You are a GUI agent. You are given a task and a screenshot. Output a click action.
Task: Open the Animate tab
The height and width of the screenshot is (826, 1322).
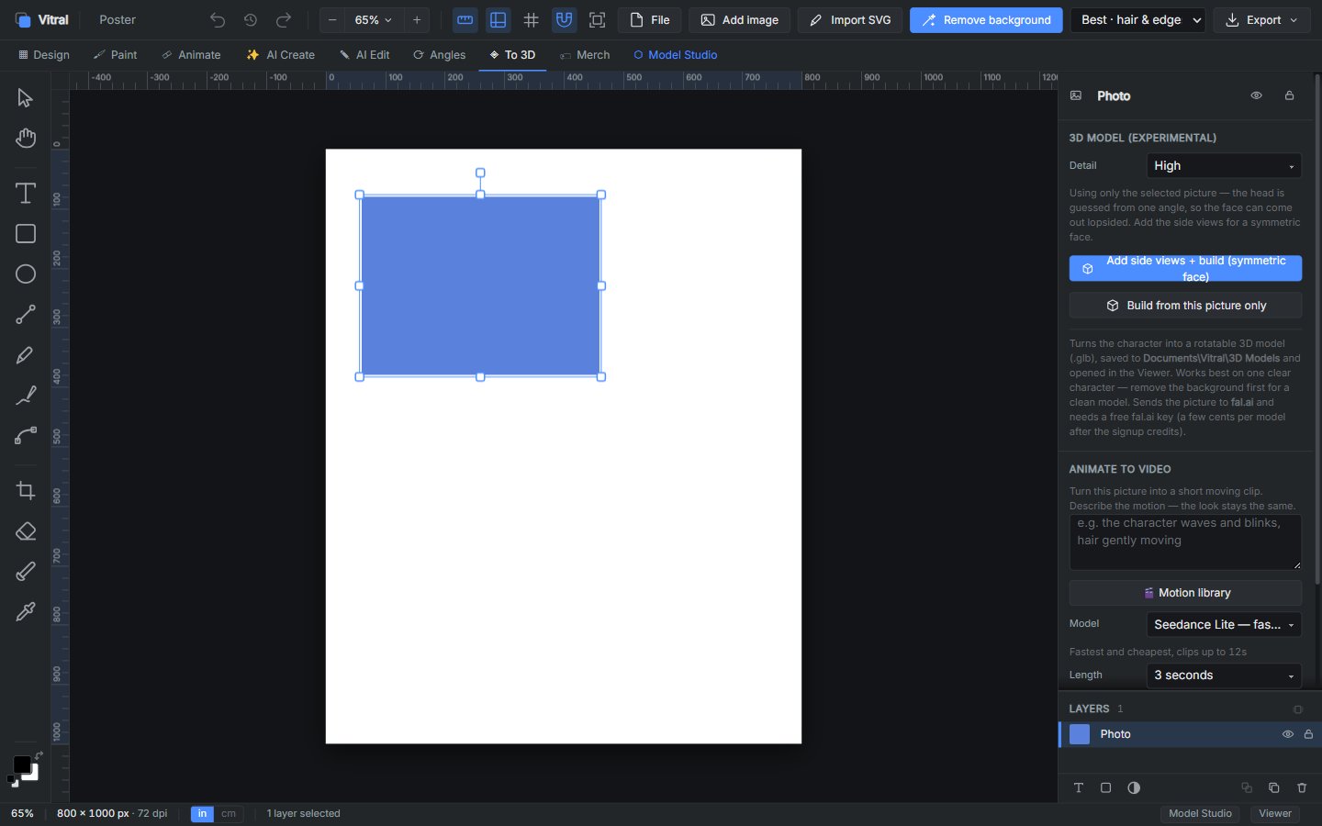pos(192,55)
